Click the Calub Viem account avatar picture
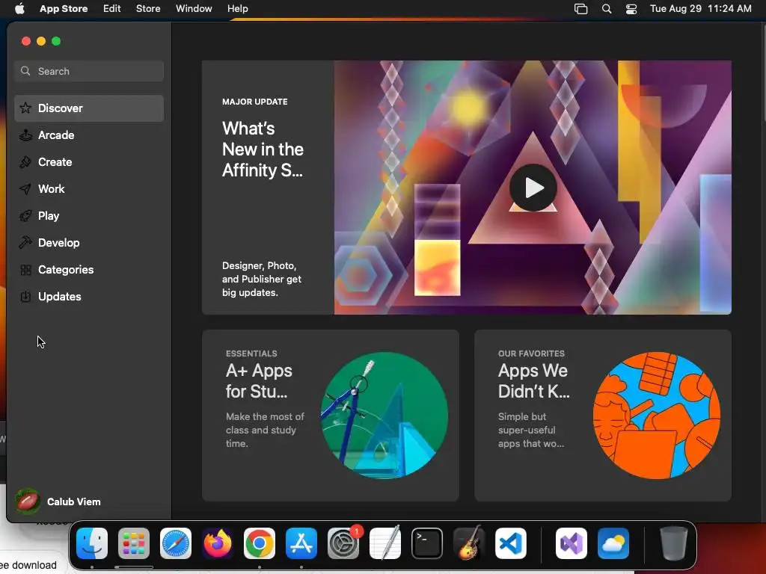The width and height of the screenshot is (766, 574). (28, 502)
